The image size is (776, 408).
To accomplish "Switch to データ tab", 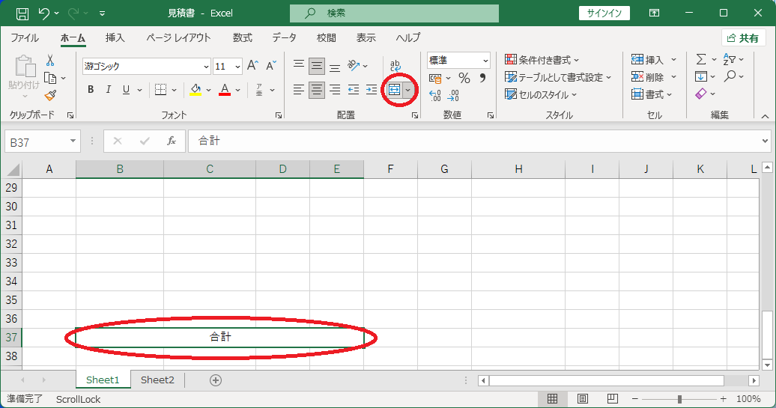I will (284, 37).
